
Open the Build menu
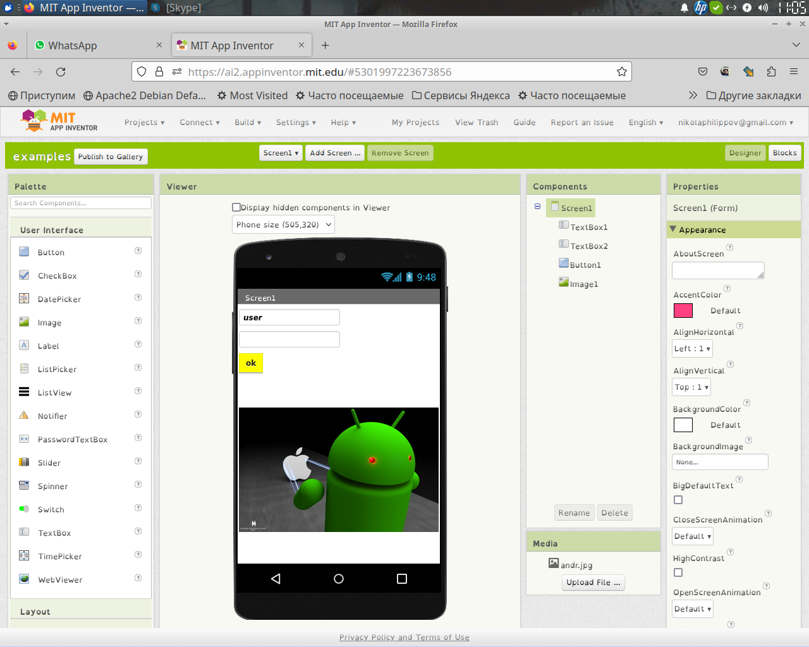(248, 123)
